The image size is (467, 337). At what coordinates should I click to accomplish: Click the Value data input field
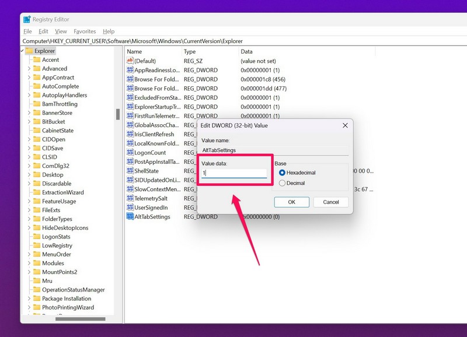pos(234,173)
